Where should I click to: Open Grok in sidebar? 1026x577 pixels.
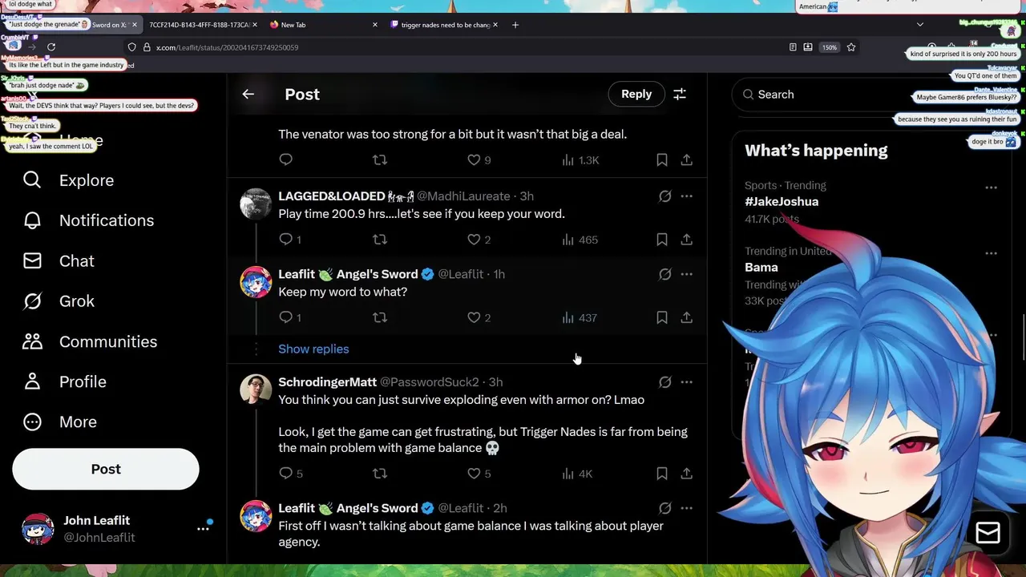(59, 301)
